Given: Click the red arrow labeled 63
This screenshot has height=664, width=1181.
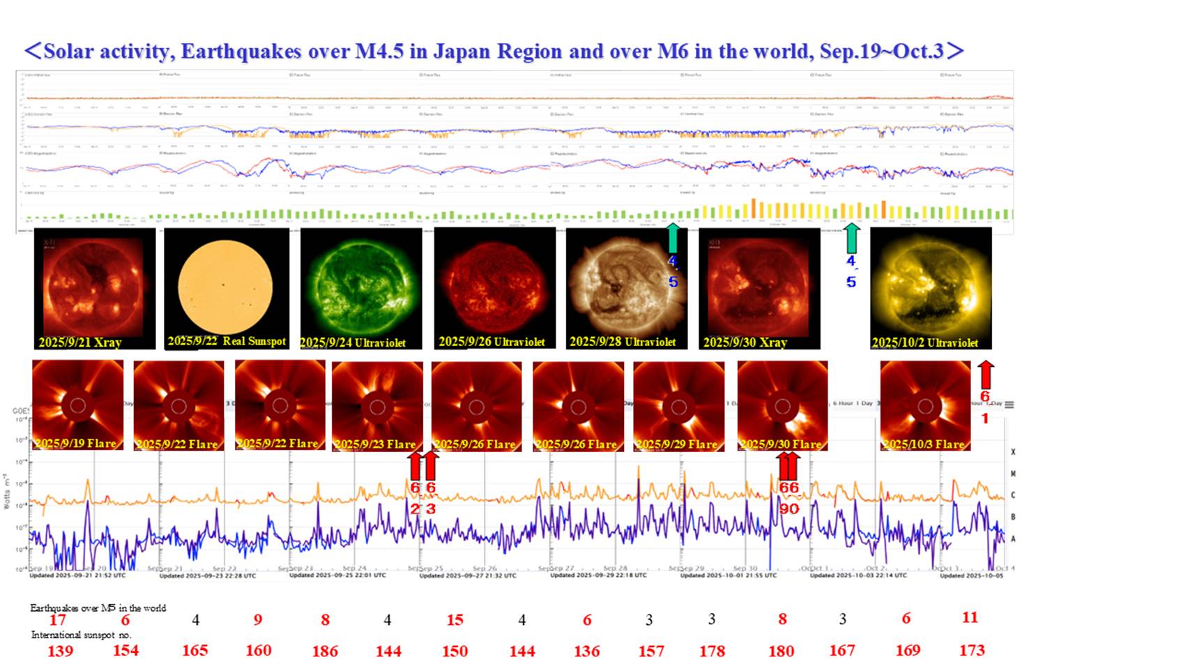Looking at the screenshot, I should click(431, 465).
